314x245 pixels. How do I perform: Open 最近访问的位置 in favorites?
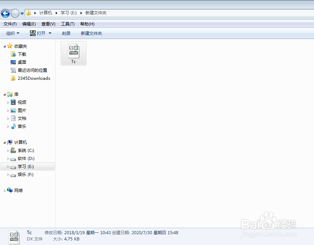point(32,70)
